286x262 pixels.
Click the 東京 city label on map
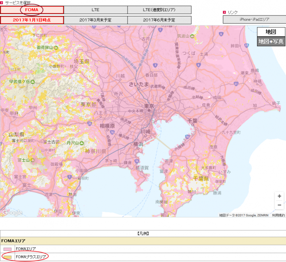click(x=149, y=106)
